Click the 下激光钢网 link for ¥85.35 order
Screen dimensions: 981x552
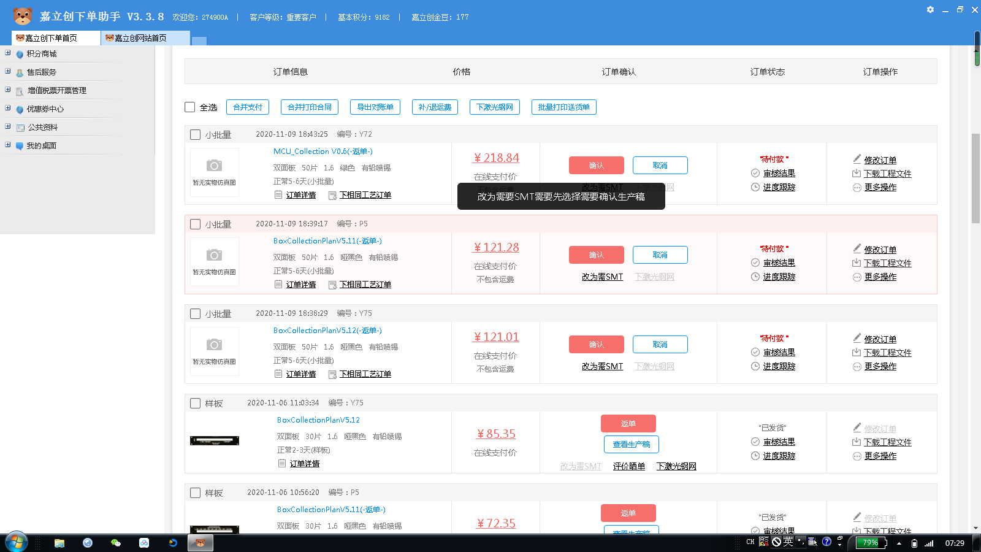(676, 466)
